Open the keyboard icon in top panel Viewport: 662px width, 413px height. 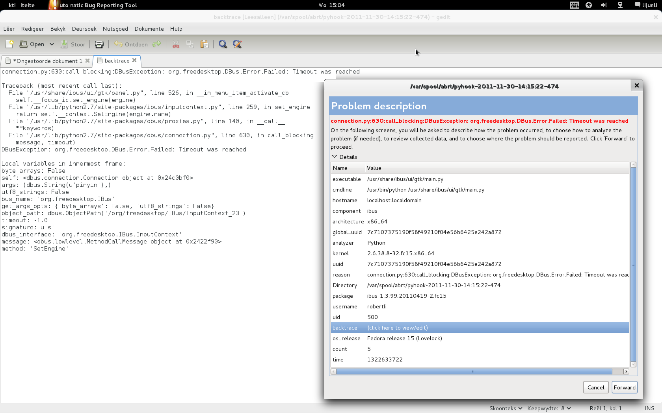coord(575,5)
